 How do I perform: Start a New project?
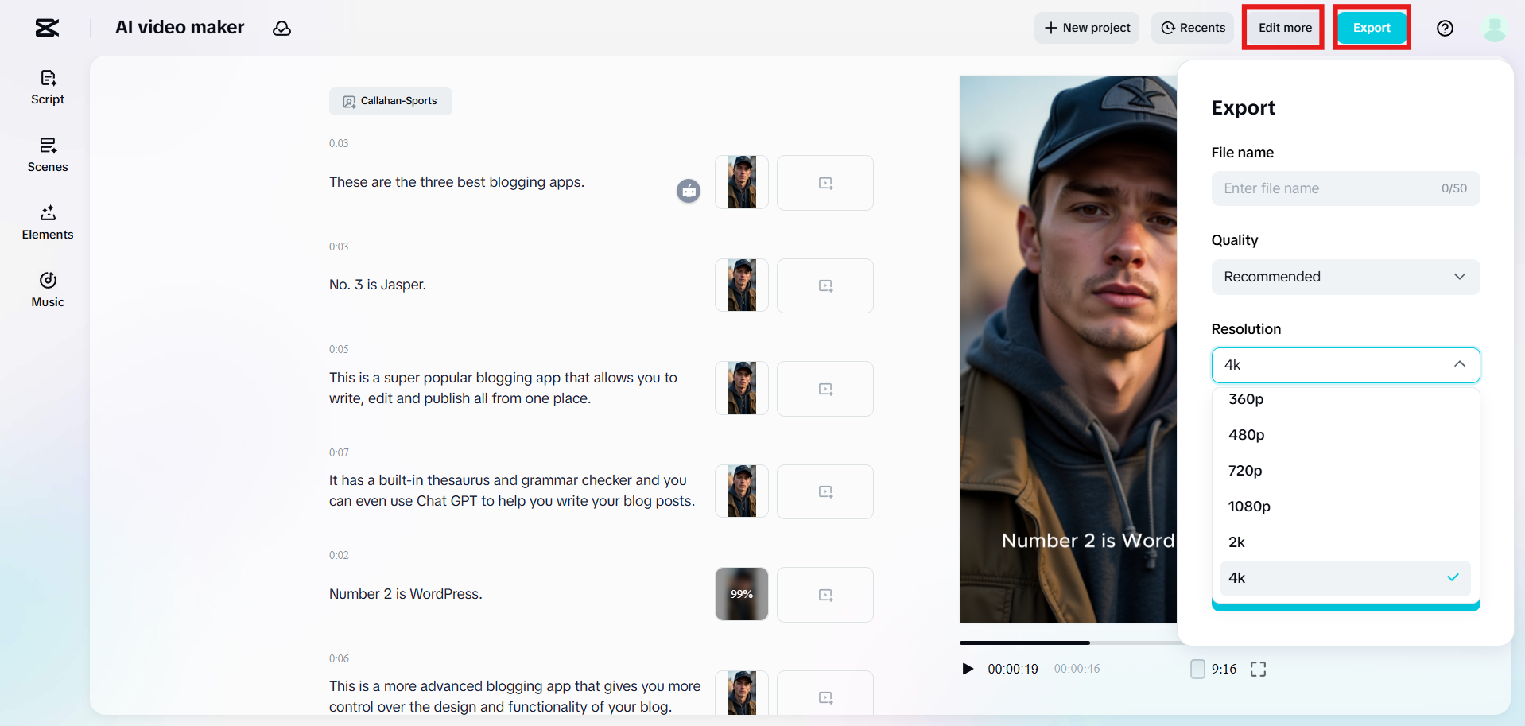pyautogui.click(x=1087, y=28)
